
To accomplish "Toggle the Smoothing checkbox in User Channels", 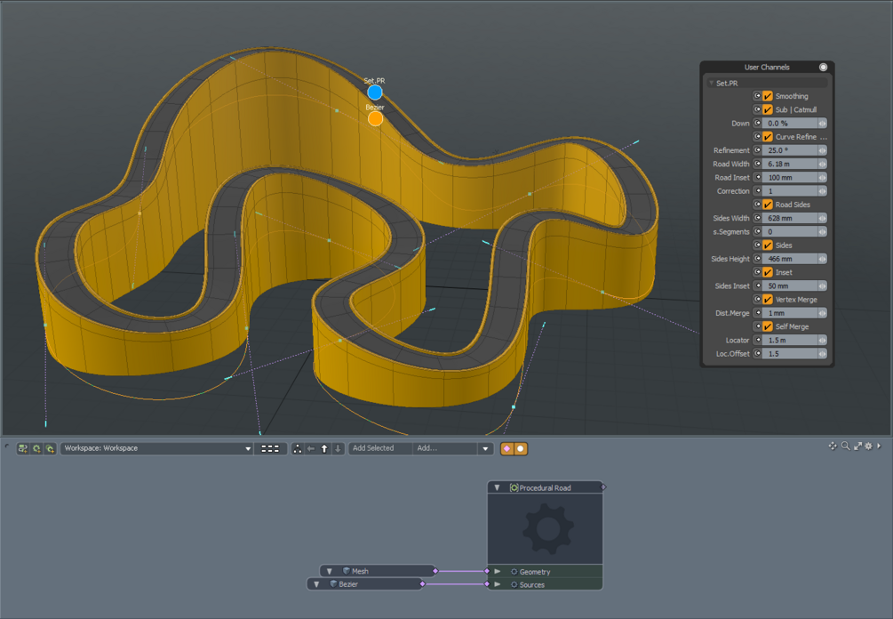I will (x=769, y=96).
